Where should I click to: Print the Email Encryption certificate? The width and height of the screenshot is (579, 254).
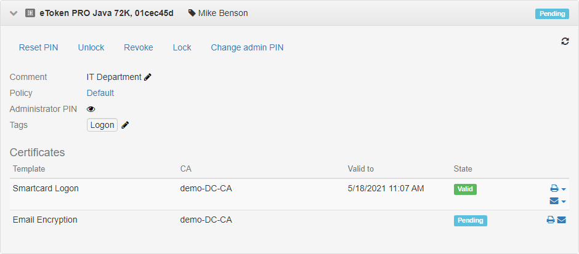pos(551,220)
